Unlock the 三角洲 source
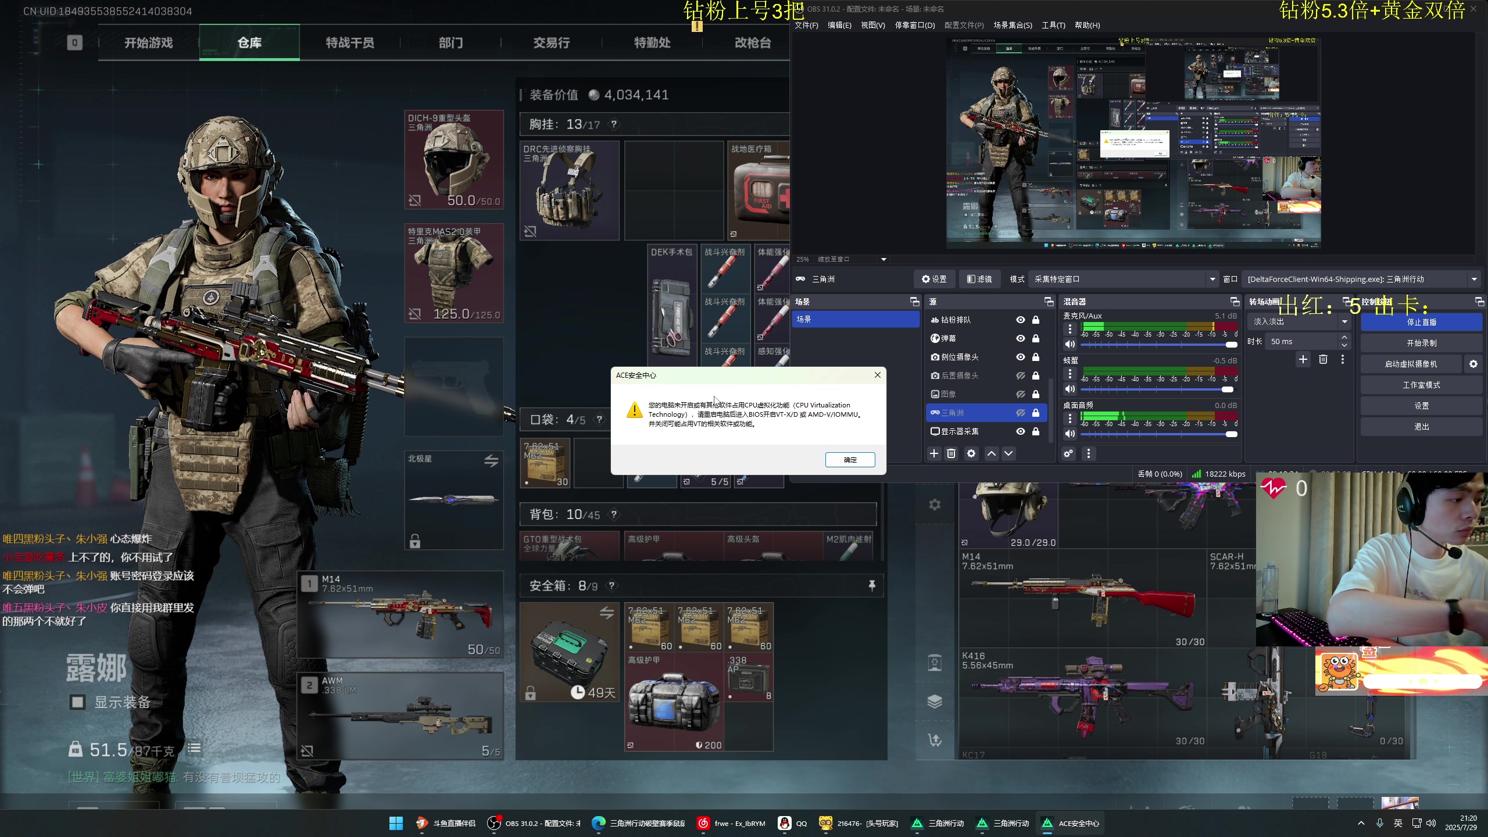 (1036, 413)
